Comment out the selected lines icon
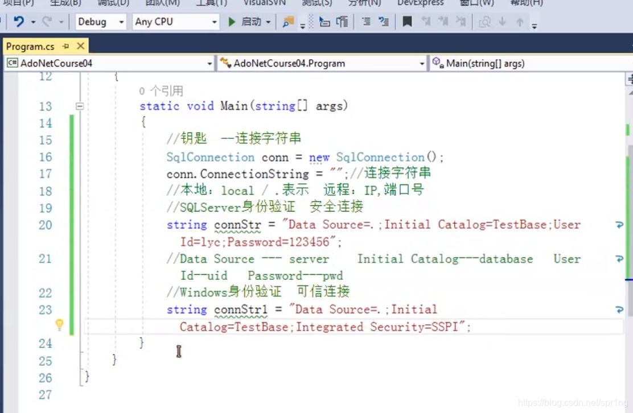This screenshot has width=633, height=413. point(366,22)
